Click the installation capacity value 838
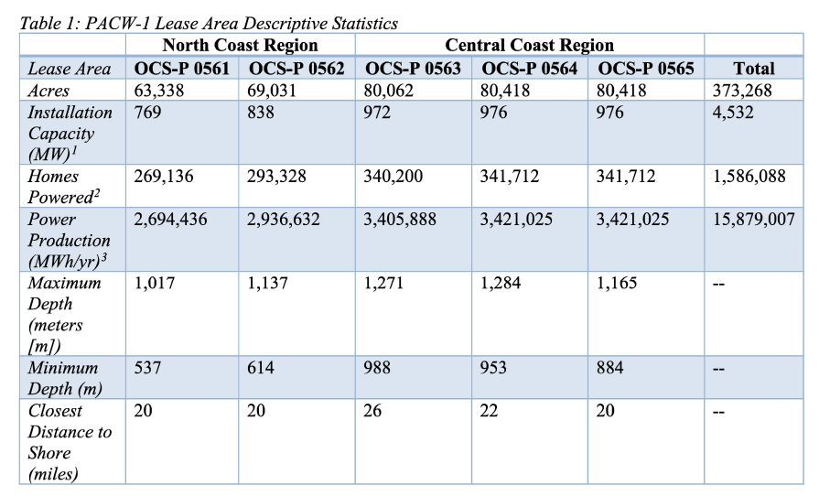This screenshot has height=496, width=819. (x=262, y=112)
